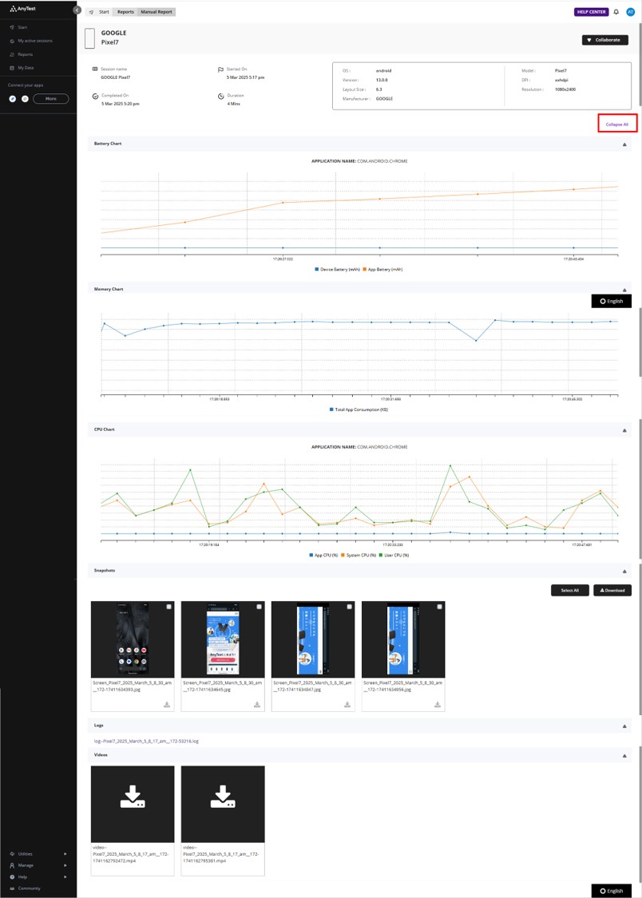This screenshot has height=898, width=642.
Task: Open the Collaborate dropdown button
Action: 604,40
